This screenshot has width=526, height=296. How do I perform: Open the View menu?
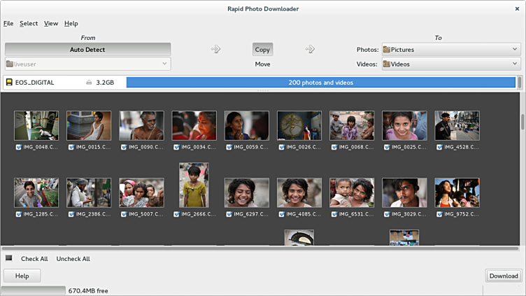51,23
